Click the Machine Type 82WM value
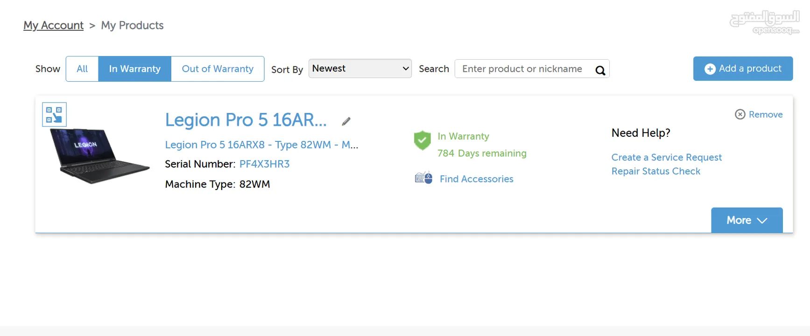The width and height of the screenshot is (810, 336). [x=254, y=184]
